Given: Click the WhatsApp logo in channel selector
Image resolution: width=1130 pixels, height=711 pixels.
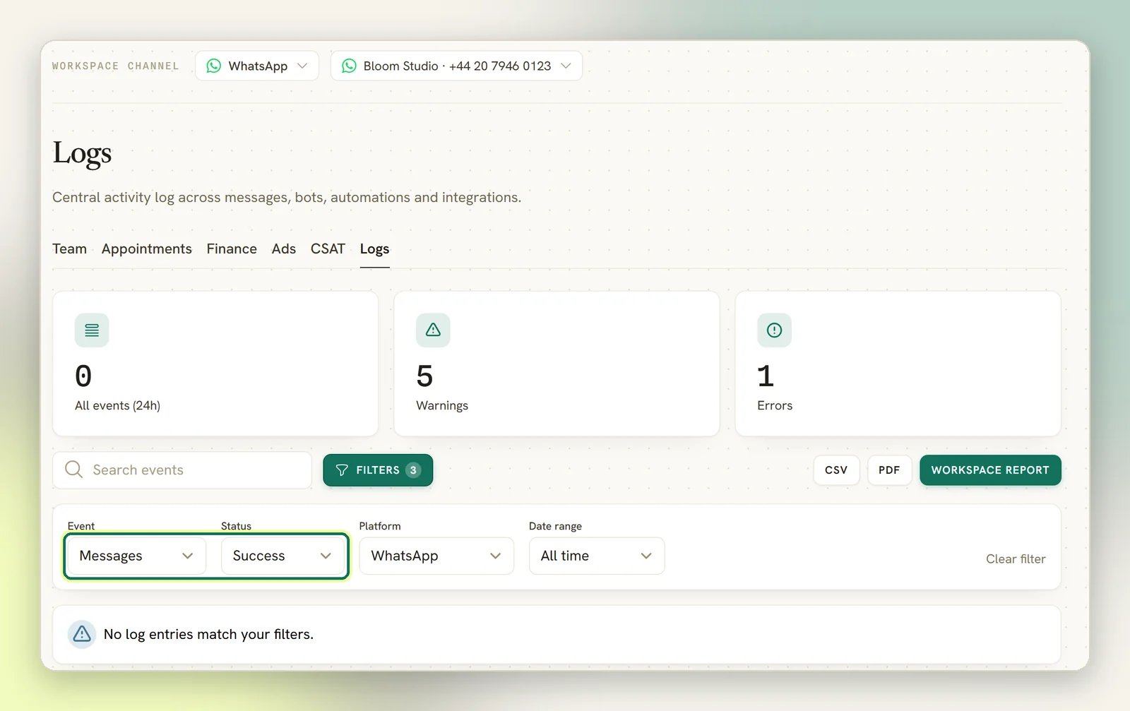Looking at the screenshot, I should pyautogui.click(x=213, y=66).
